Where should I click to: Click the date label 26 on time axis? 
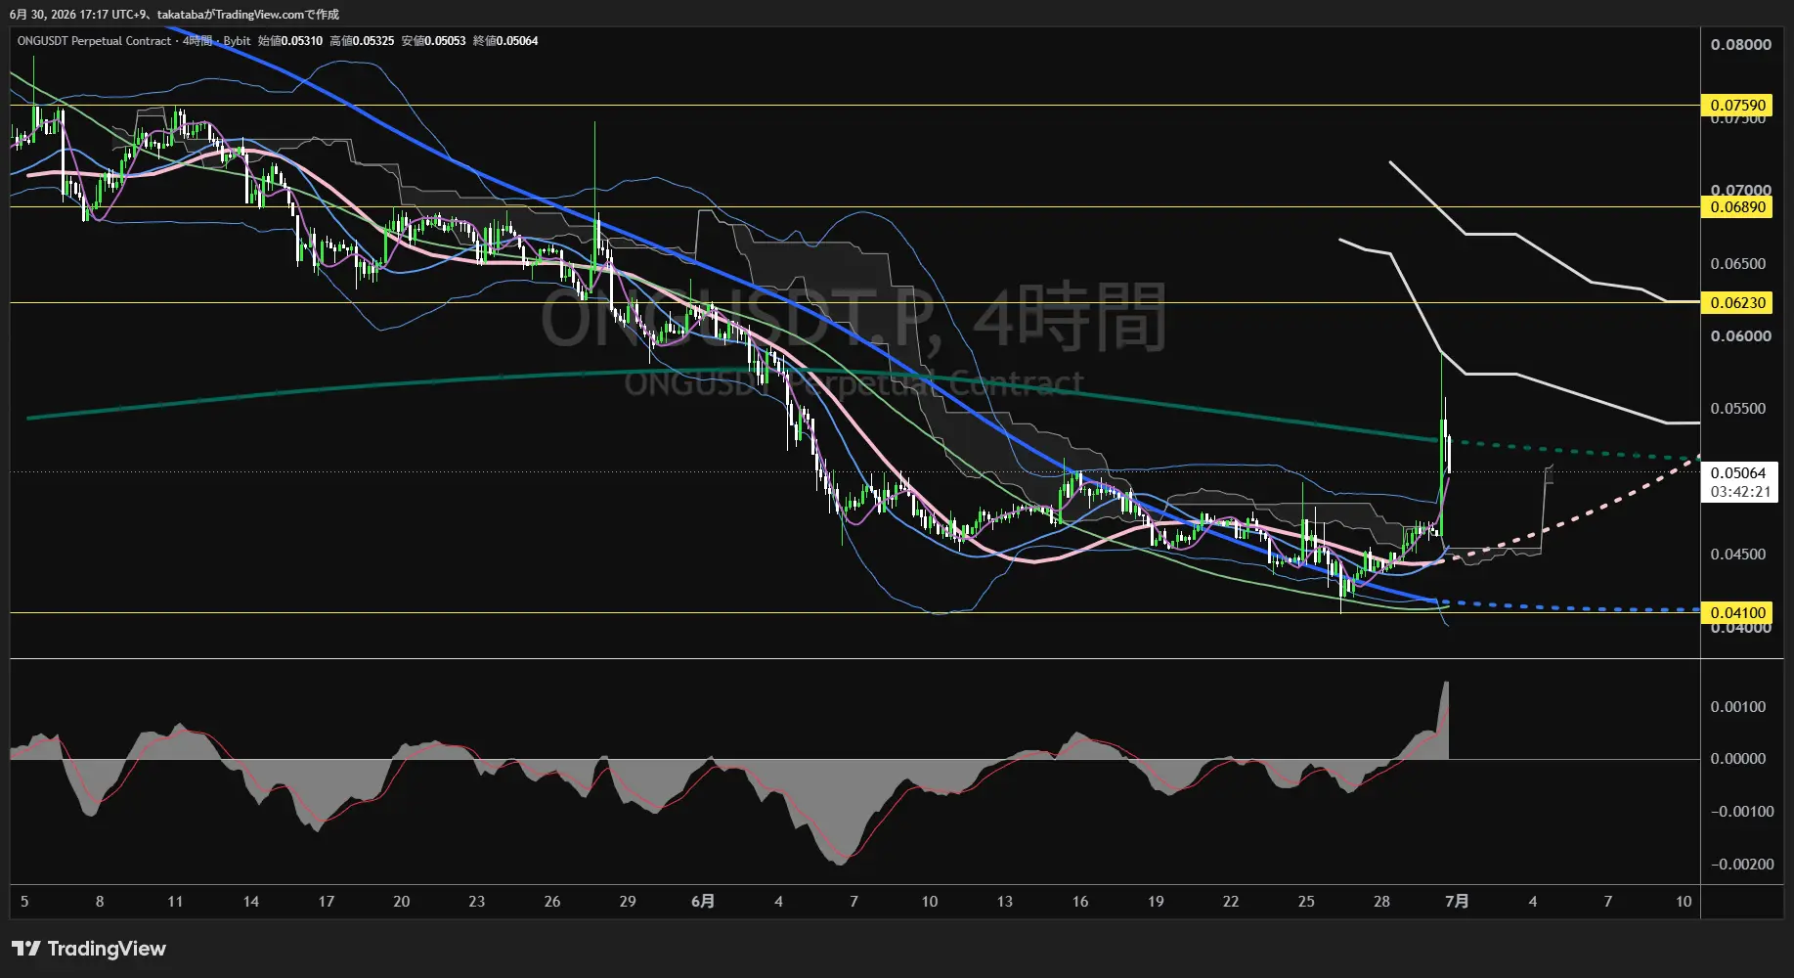(x=552, y=902)
